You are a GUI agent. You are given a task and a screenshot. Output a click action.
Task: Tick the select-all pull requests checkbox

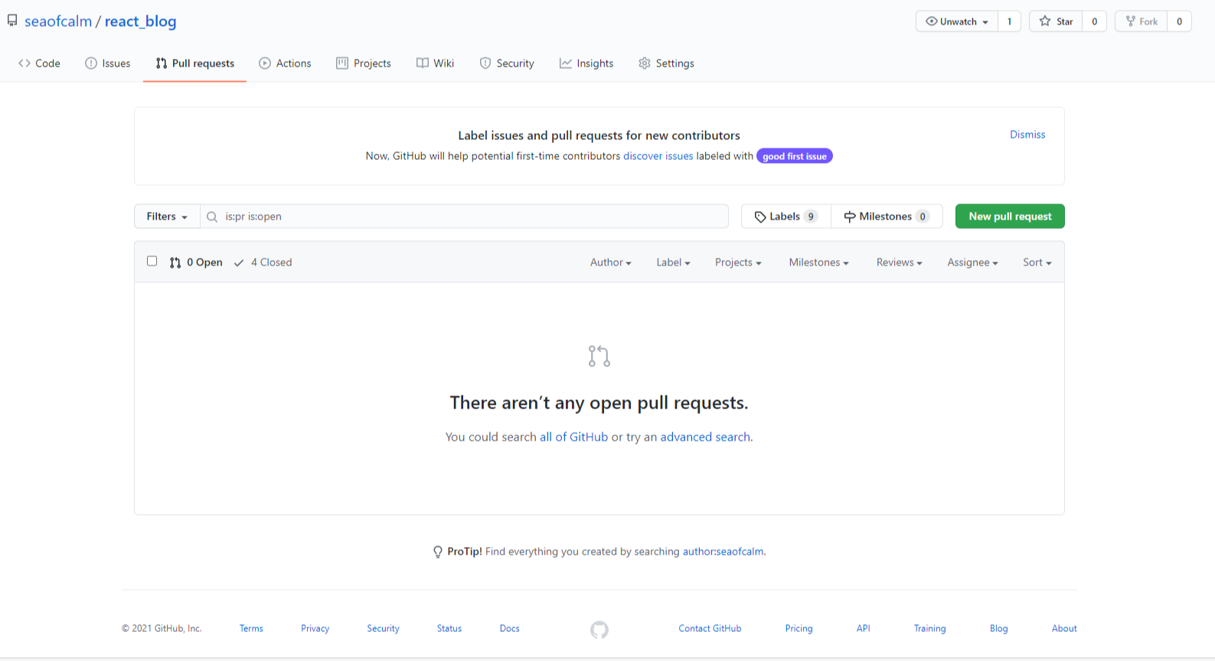click(152, 262)
